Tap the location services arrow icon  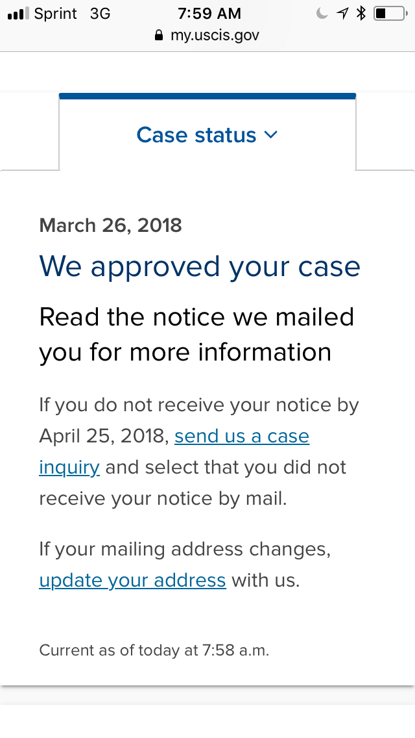click(342, 14)
